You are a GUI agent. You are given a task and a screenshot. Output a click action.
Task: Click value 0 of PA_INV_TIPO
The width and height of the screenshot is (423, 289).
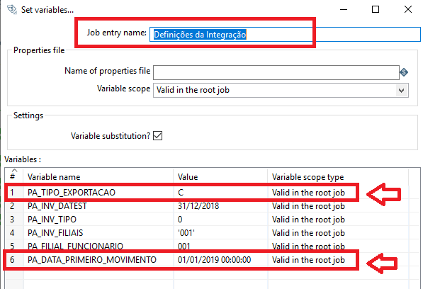(x=220, y=220)
